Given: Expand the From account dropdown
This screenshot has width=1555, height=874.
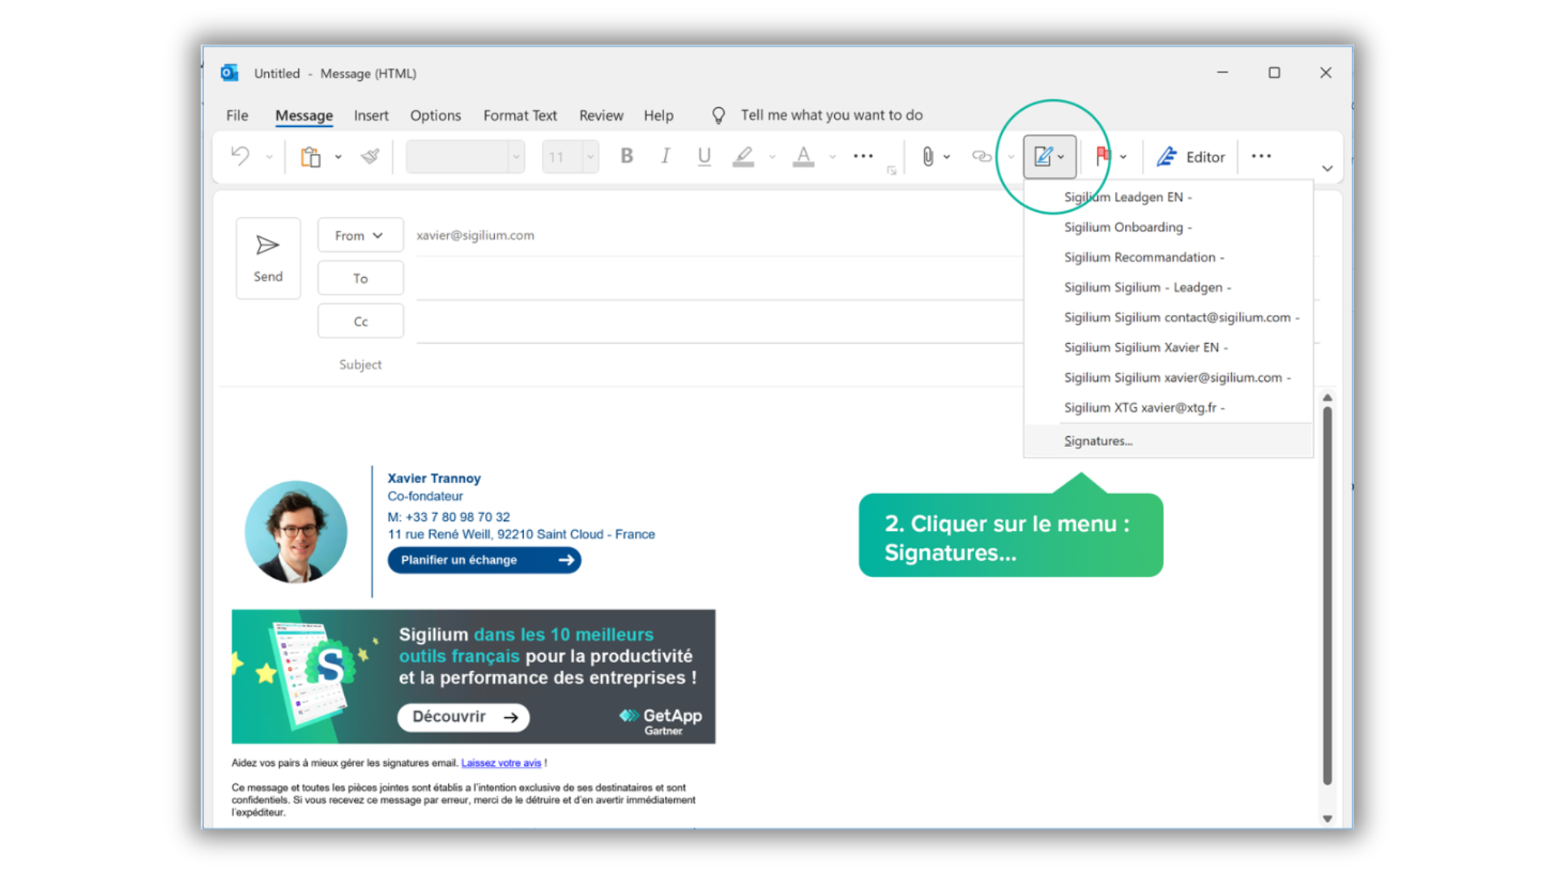Looking at the screenshot, I should click(360, 235).
